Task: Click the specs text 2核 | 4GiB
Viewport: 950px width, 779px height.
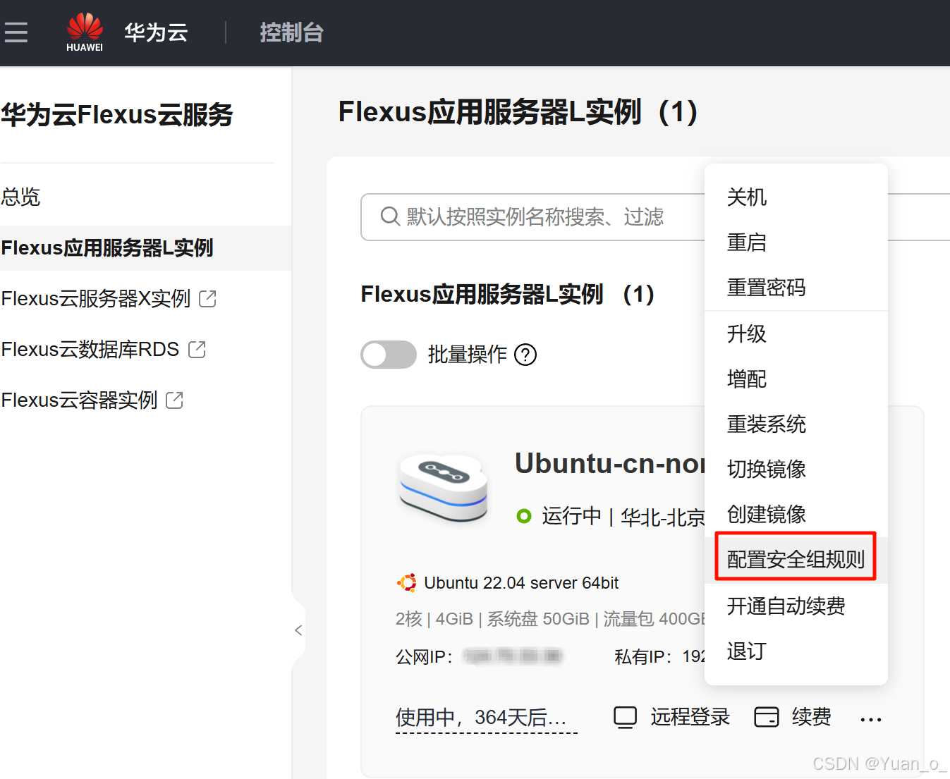Action: (434, 619)
